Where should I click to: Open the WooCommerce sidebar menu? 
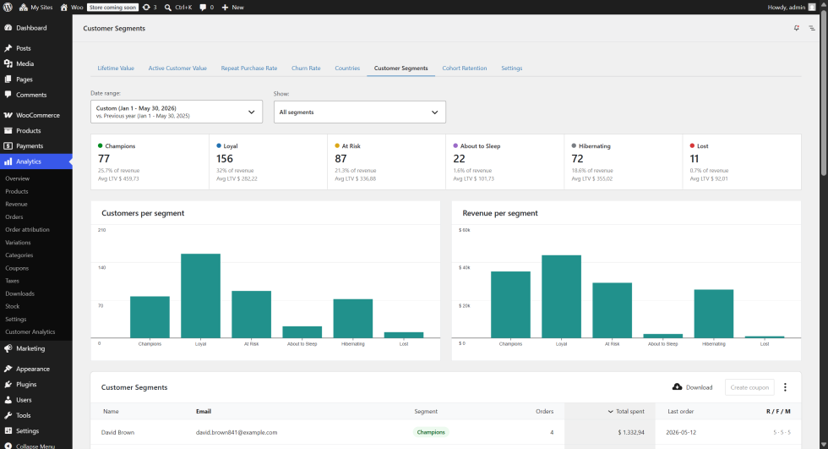coord(35,115)
